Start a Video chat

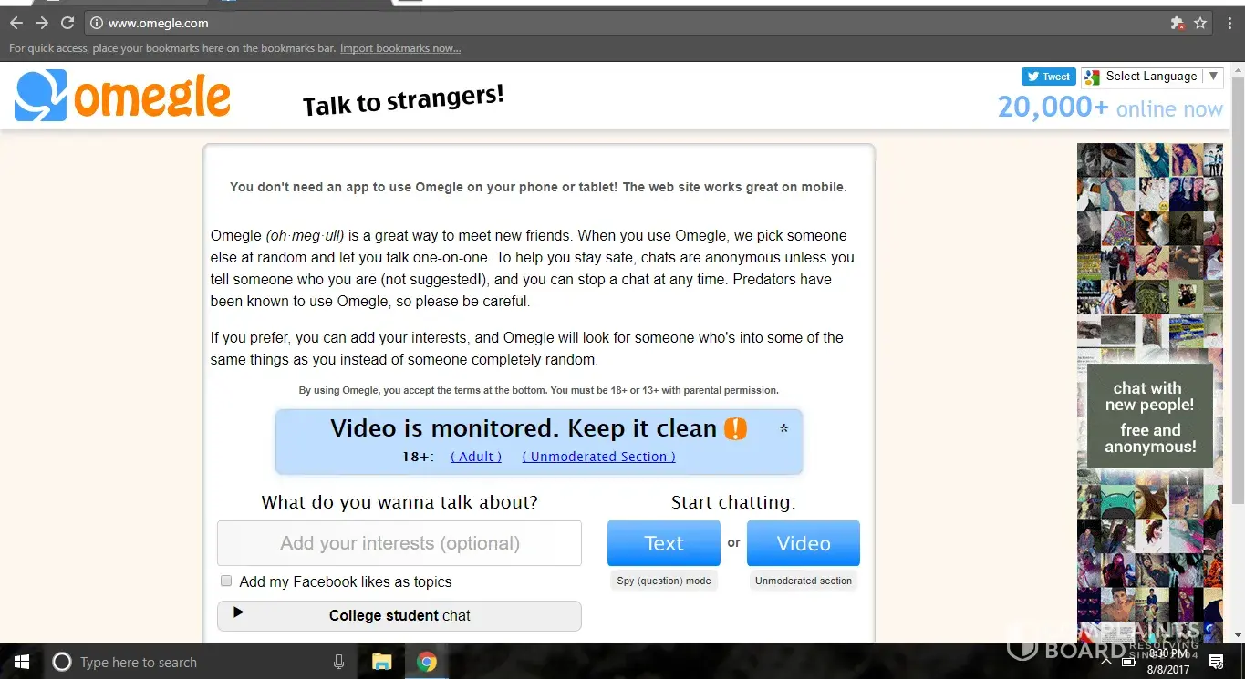pyautogui.click(x=803, y=543)
